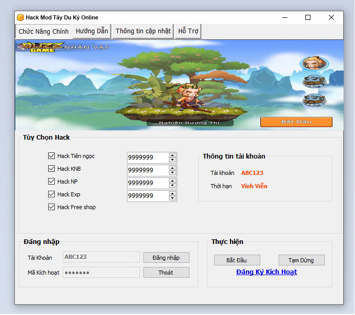Open the Thông tin cập nhật tab

tap(143, 31)
